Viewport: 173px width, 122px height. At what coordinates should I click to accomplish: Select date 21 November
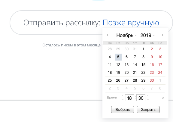[x=135, y=73]
